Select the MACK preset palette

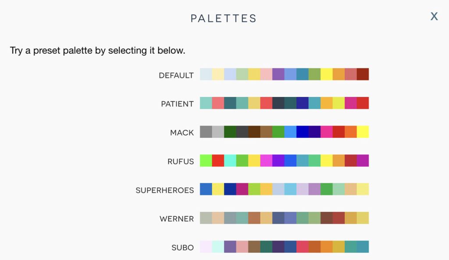(284, 132)
